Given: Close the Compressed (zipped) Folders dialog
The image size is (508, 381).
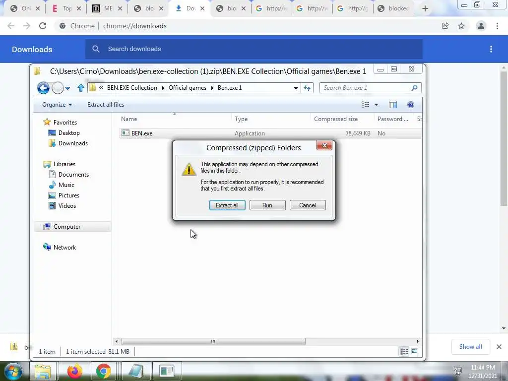Looking at the screenshot, I should tap(324, 145).
